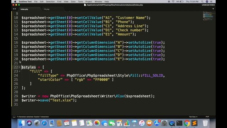
Task: Open Sublime Text icon in Dock
Action: [x=194, y=123]
